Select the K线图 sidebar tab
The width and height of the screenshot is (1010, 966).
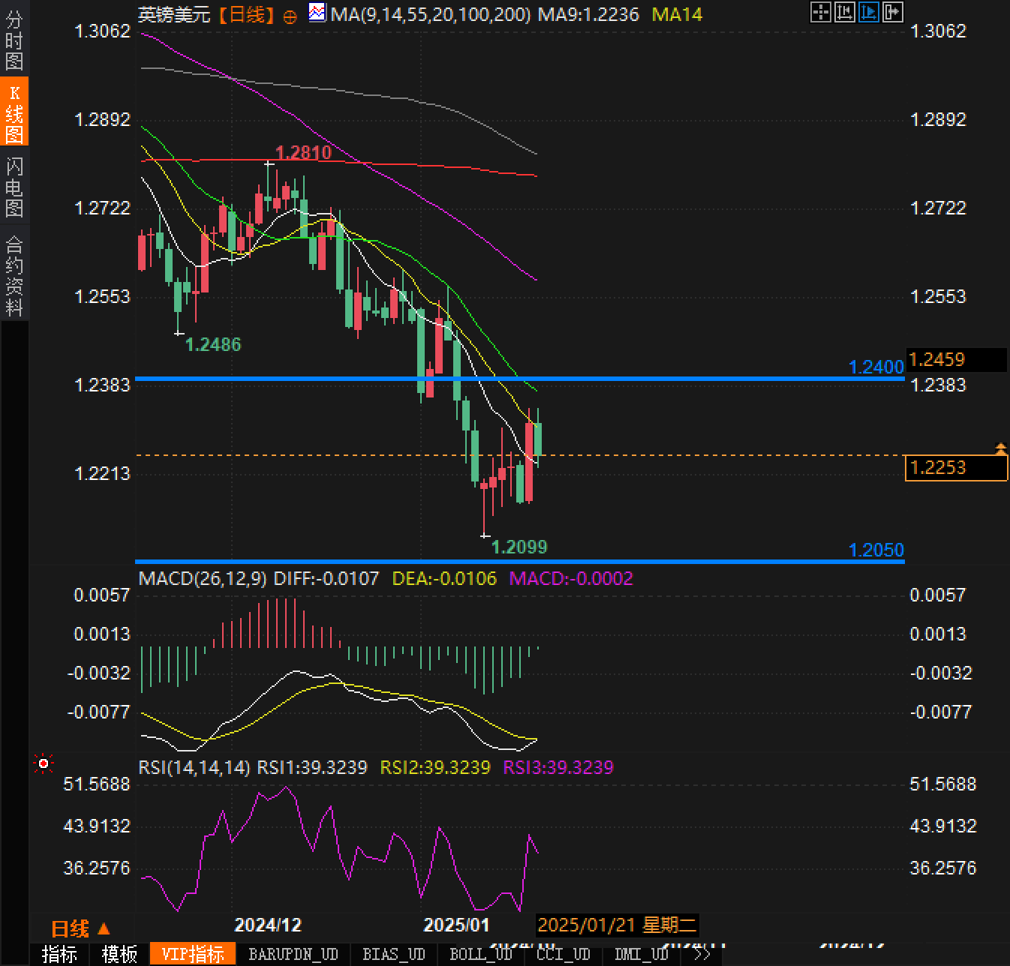coord(14,113)
